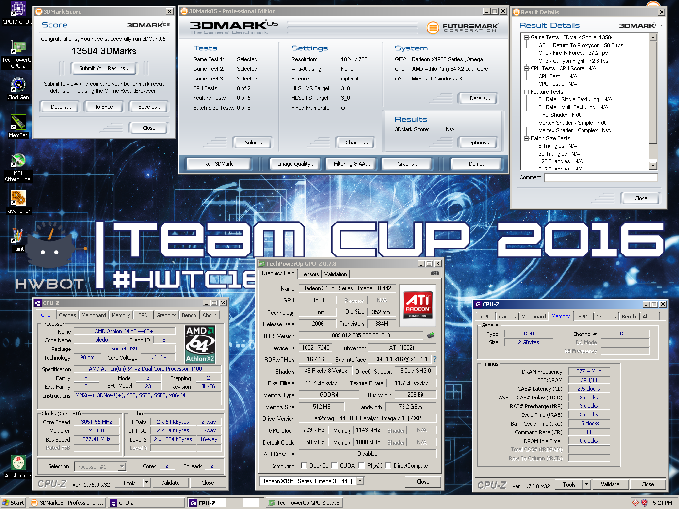Click Save as button in 3DMark Score
This screenshot has width=679, height=509.
tap(150, 107)
